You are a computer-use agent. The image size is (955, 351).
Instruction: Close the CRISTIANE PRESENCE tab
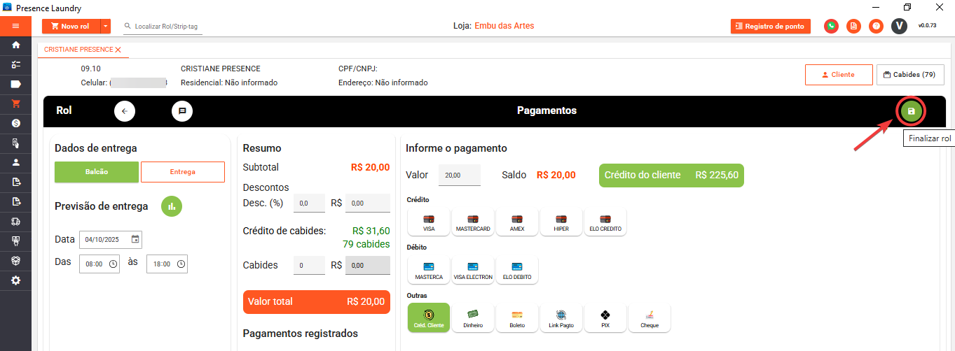tap(118, 50)
